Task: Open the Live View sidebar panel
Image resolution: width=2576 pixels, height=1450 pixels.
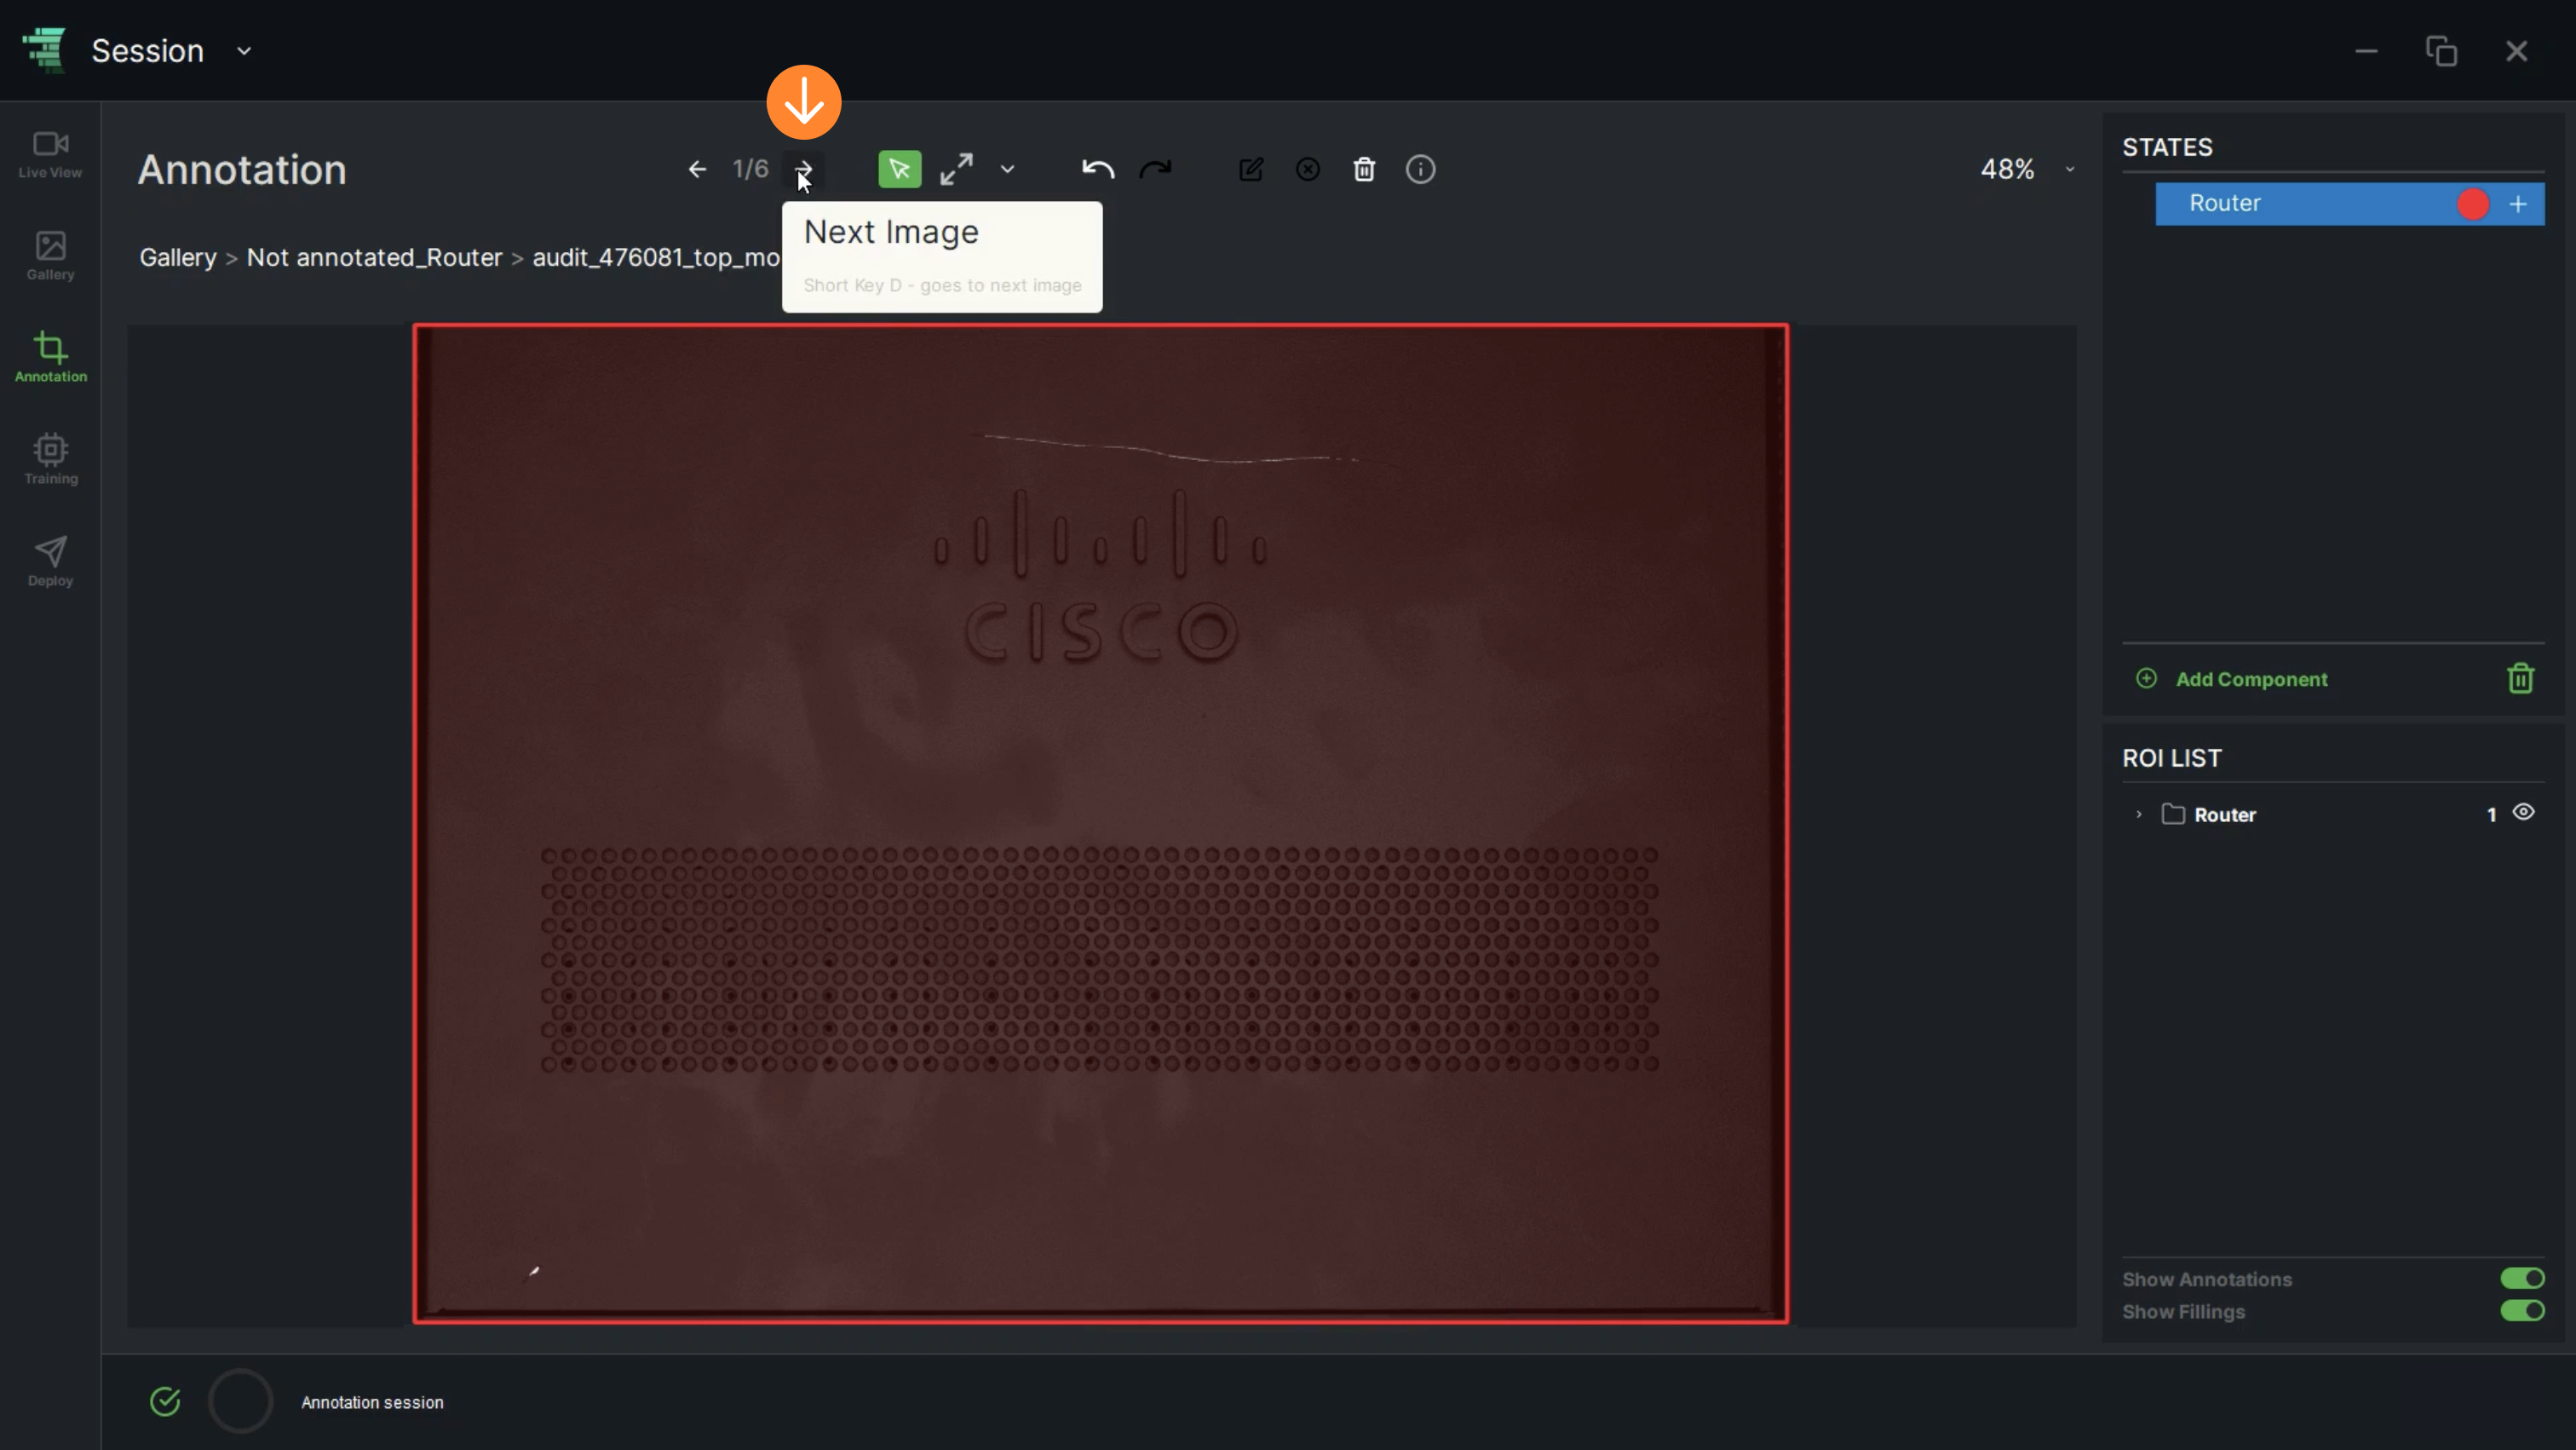Action: tap(50, 155)
